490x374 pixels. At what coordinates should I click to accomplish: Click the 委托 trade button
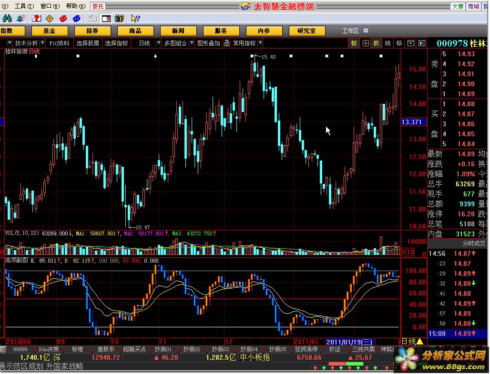[x=98, y=6]
